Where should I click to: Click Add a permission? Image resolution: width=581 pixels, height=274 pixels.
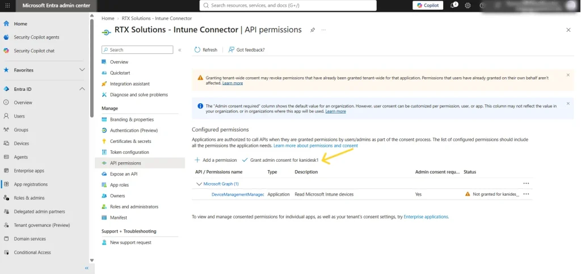(216, 160)
